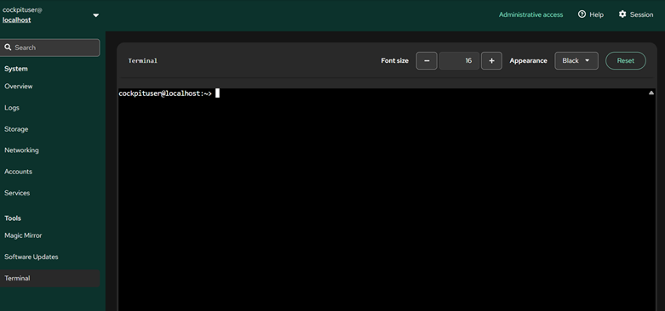Open the Session menu
Image resolution: width=665 pixels, height=311 pixels.
tap(636, 14)
